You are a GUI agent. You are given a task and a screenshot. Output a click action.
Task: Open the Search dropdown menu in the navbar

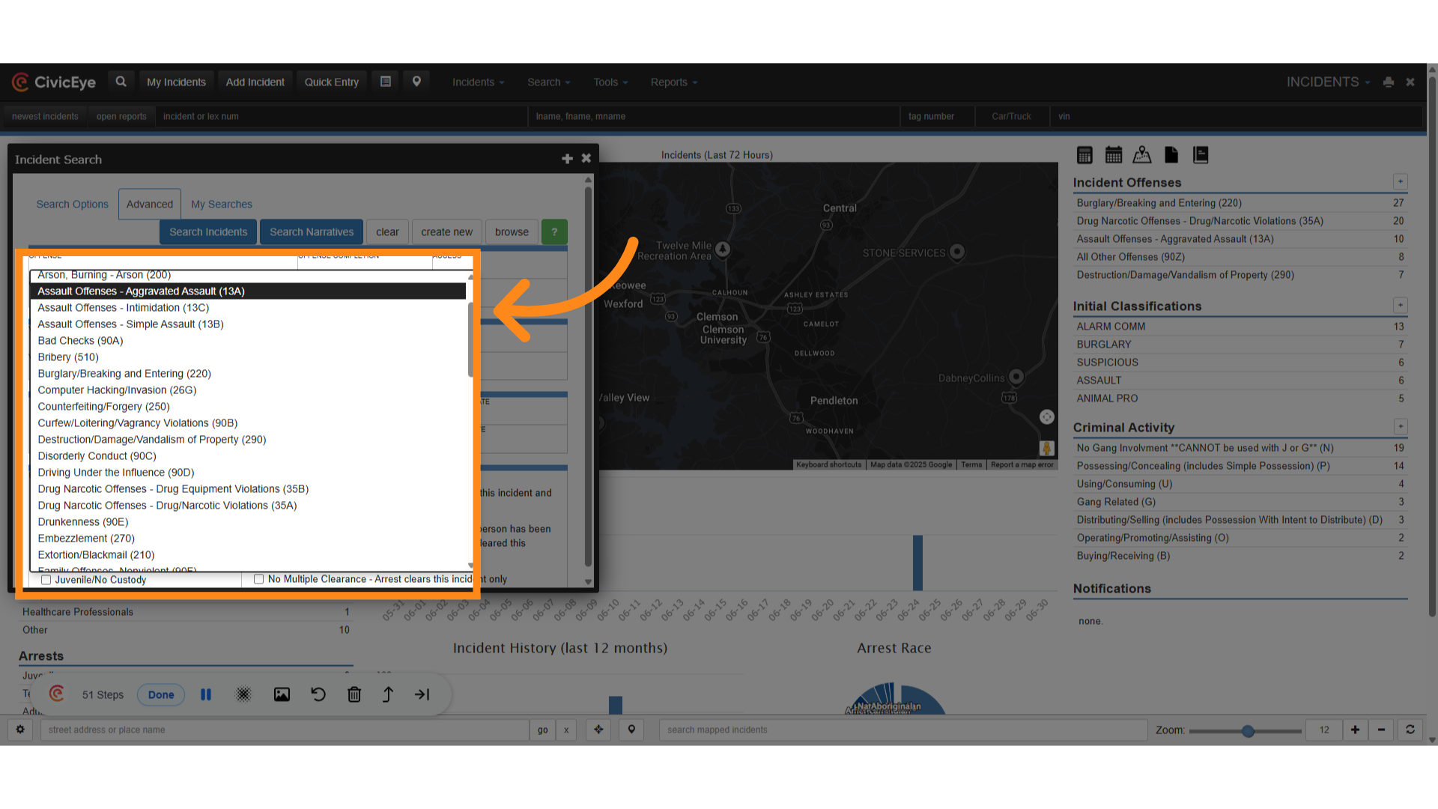548,82
